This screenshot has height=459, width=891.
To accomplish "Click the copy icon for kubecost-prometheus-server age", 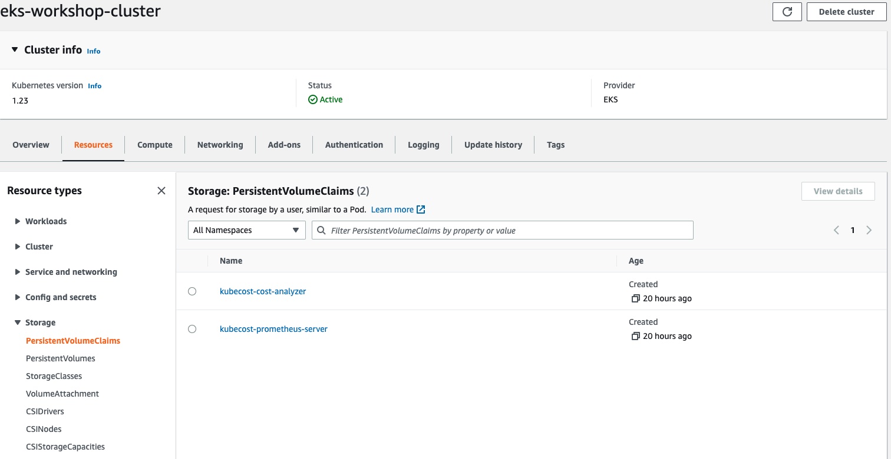I will [635, 337].
